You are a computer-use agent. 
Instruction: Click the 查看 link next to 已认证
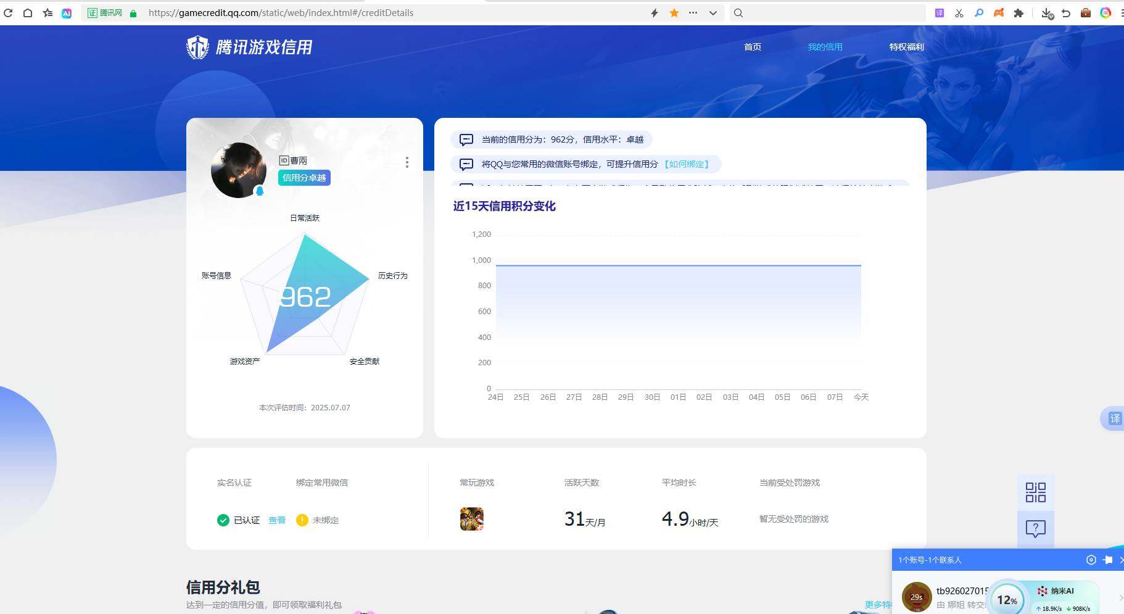click(276, 520)
